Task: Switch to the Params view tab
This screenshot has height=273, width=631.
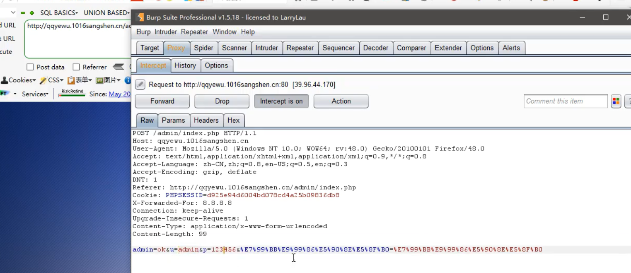Action: pyautogui.click(x=173, y=120)
